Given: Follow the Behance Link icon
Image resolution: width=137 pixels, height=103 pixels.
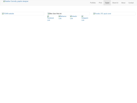Looking at the screenshot, I should 62,17.
